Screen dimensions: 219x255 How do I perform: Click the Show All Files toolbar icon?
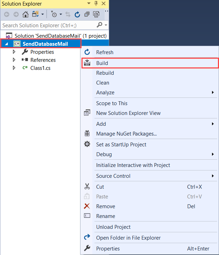96,14
